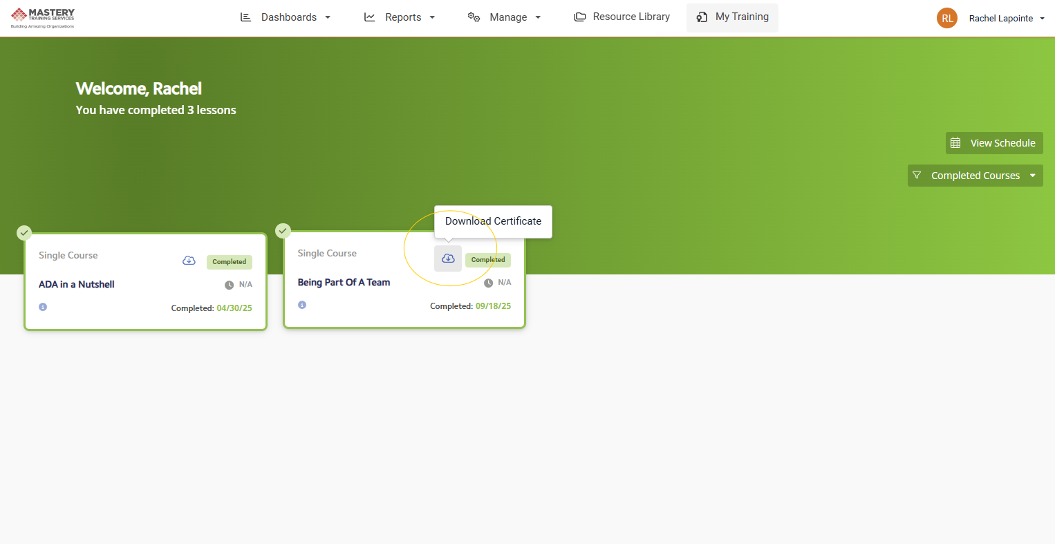Open the Being Part Of A Team course title

click(344, 282)
